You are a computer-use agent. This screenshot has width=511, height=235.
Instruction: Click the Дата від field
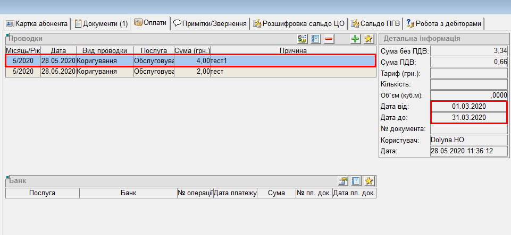[468, 106]
